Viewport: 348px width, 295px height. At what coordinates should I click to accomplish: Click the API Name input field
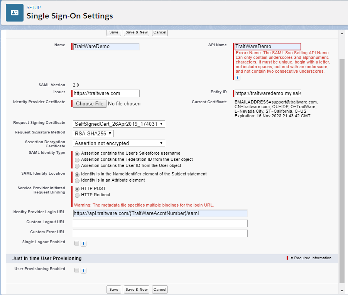pos(268,47)
